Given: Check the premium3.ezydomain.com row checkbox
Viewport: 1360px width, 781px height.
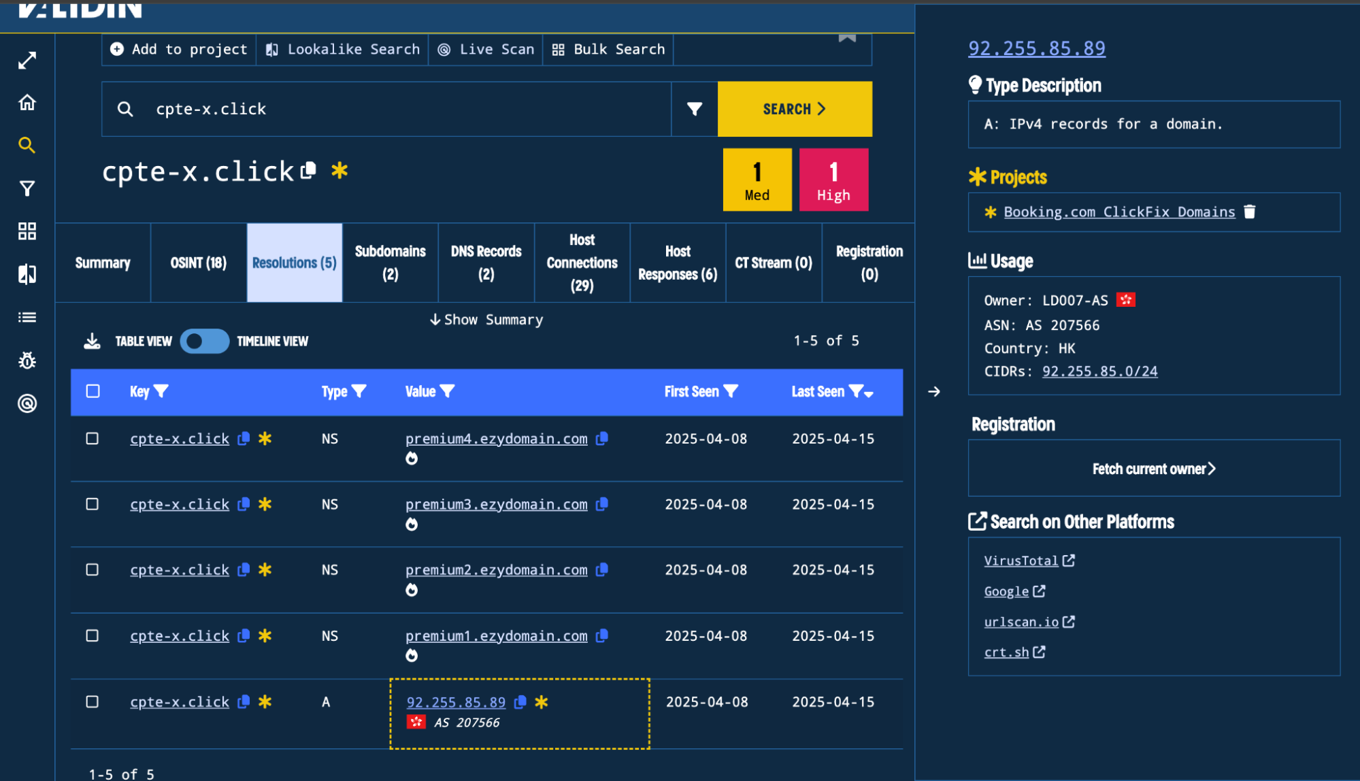Looking at the screenshot, I should click(x=93, y=504).
